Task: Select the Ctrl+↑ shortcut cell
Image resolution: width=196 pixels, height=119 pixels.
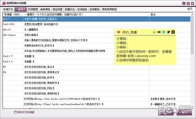Action: [13, 56]
